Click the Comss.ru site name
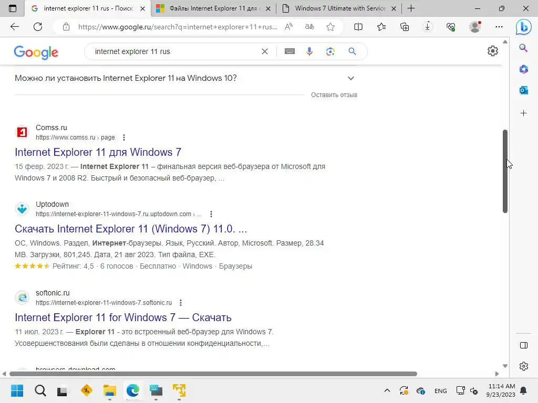Screen dimensions: 538x403 tap(51, 128)
